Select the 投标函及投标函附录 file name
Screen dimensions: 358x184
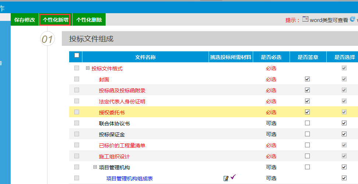pos(122,91)
